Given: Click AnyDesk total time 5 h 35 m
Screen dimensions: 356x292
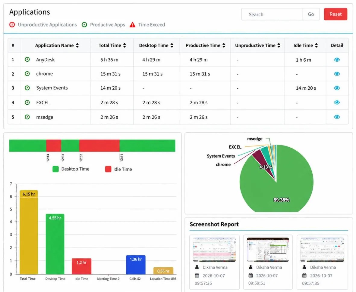Looking at the screenshot, I should click(109, 60).
